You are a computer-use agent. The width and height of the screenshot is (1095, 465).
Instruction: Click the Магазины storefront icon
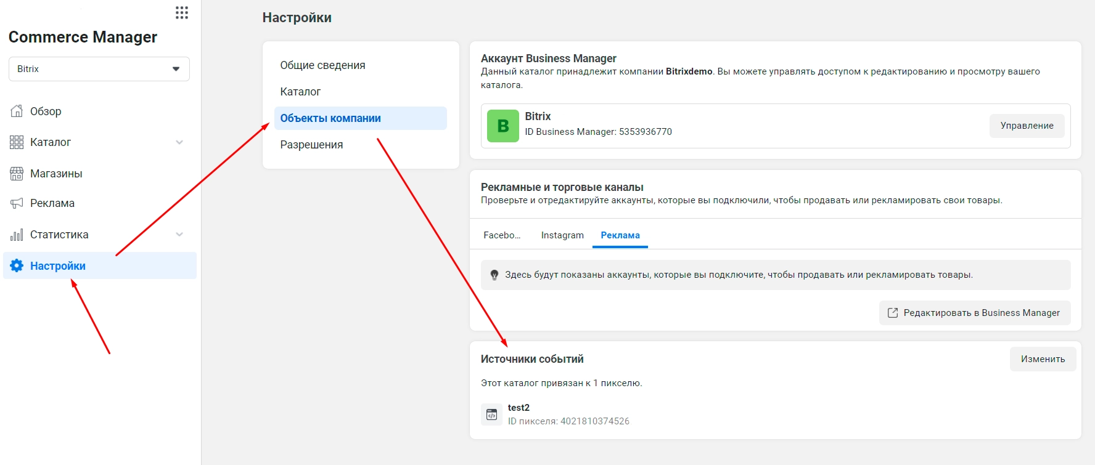[x=17, y=174]
